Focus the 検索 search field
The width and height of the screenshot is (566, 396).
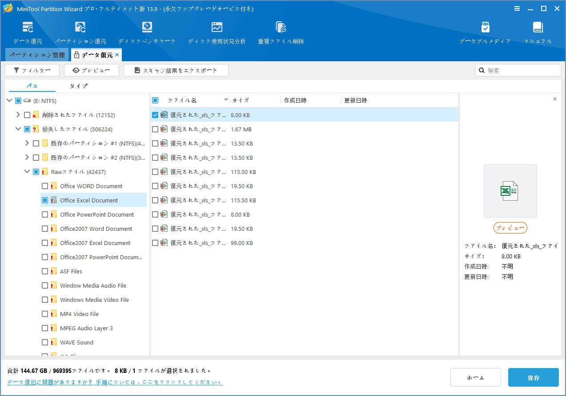coord(518,70)
